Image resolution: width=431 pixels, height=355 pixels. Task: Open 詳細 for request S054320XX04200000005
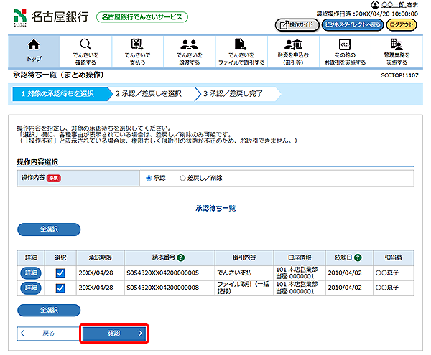(x=31, y=273)
